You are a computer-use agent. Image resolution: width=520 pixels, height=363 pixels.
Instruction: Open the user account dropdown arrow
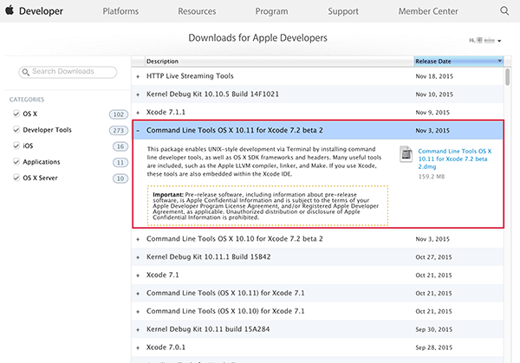pyautogui.click(x=499, y=41)
